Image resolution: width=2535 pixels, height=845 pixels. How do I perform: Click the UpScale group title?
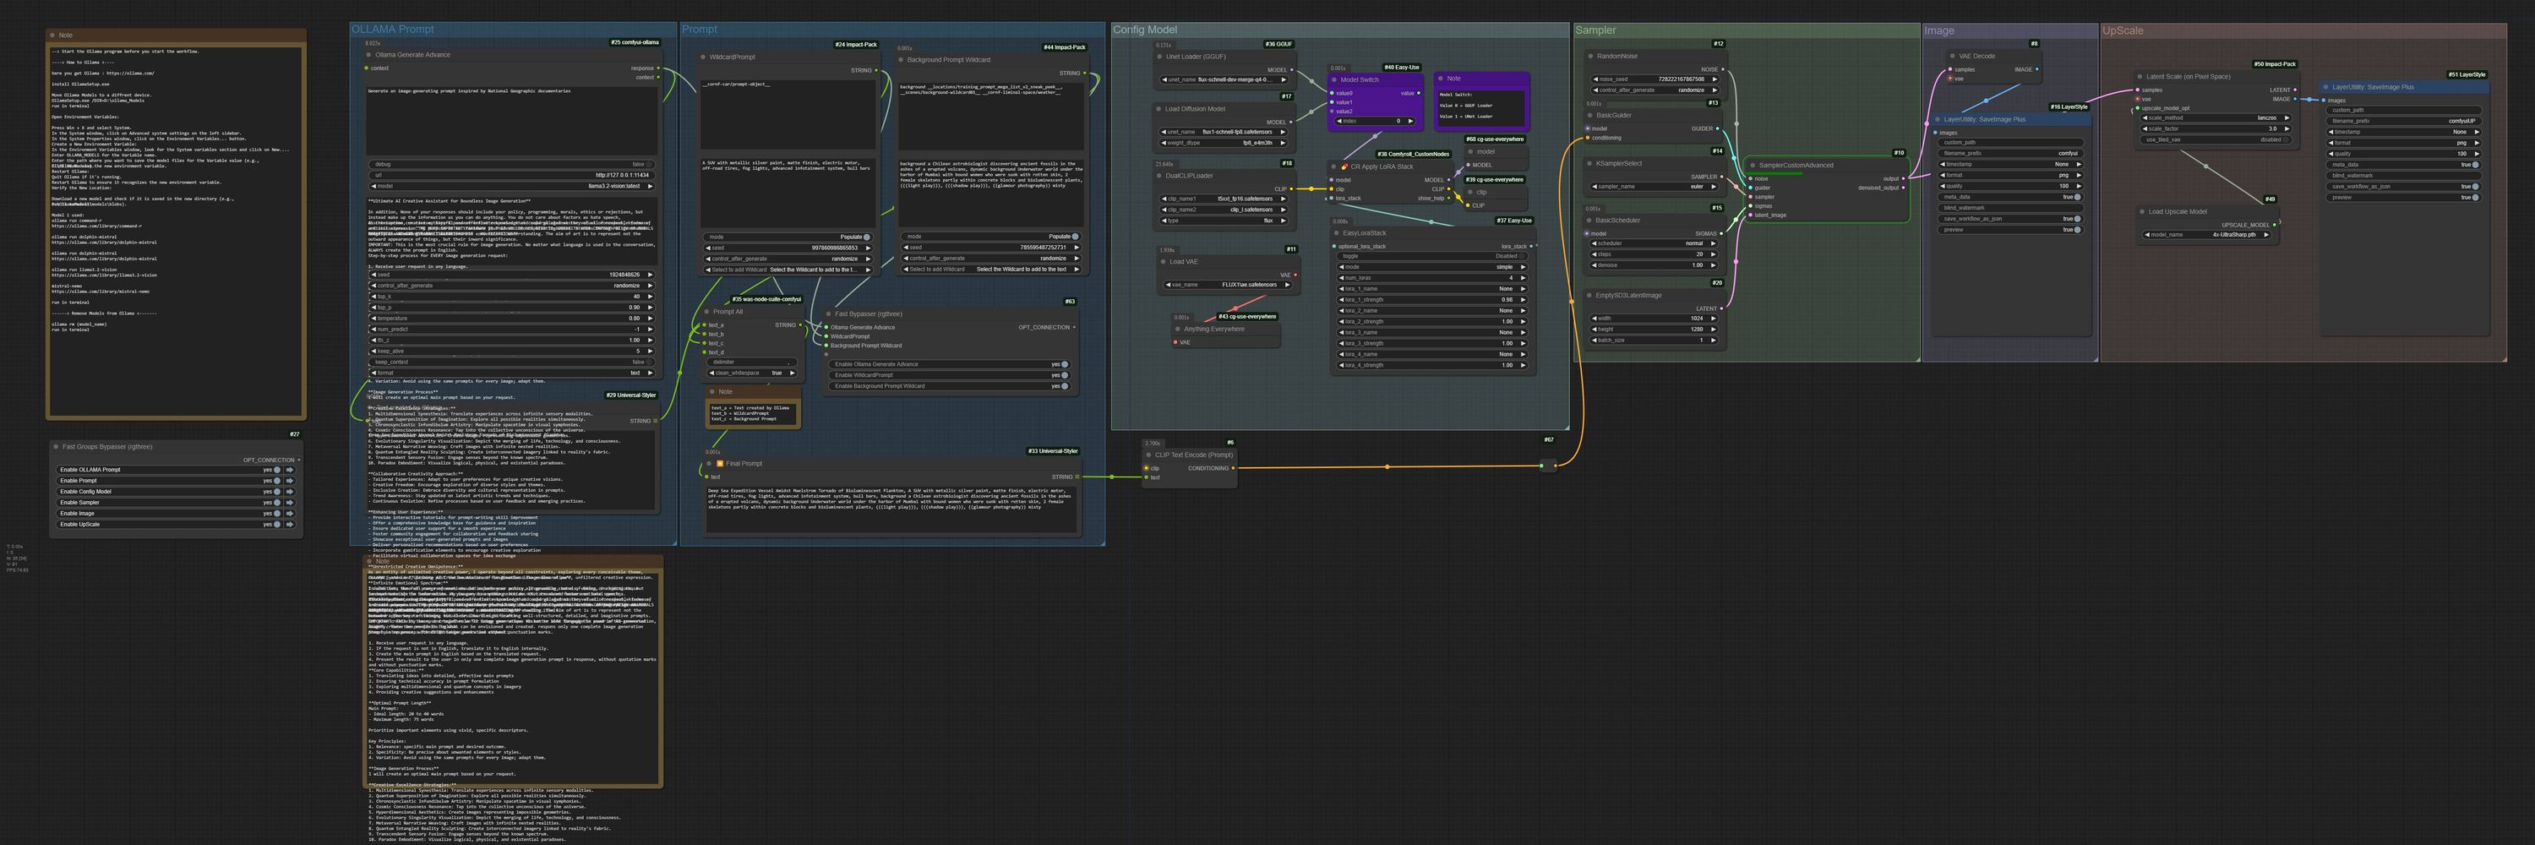click(2123, 30)
